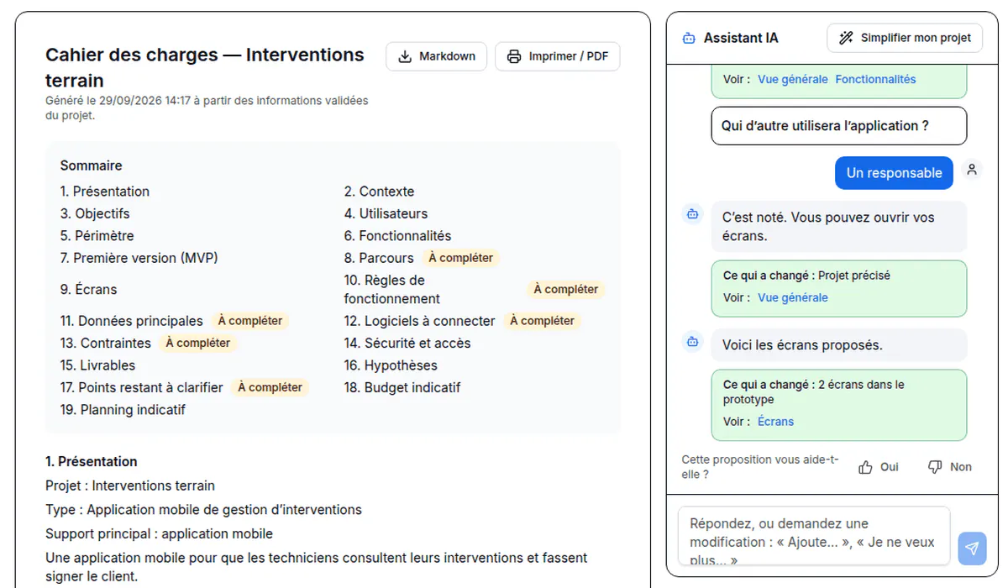
Task: Send the message with the paper plane icon
Action: click(972, 549)
